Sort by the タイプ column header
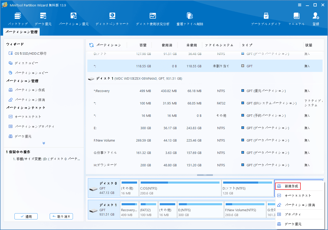Image resolution: width=328 pixels, height=230 pixels. pyautogui.click(x=247, y=45)
